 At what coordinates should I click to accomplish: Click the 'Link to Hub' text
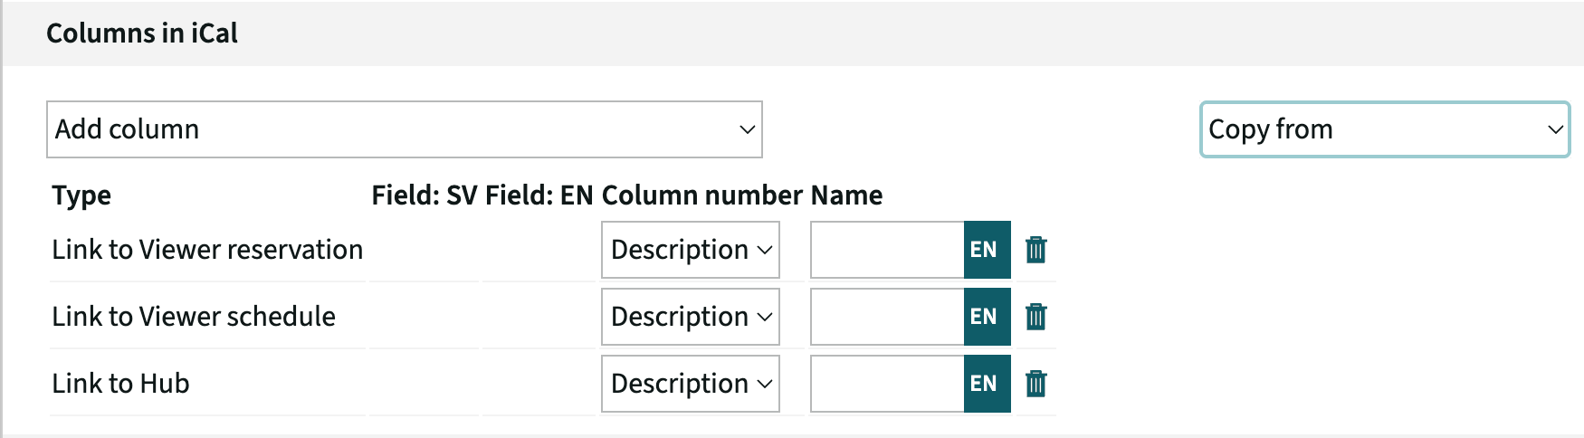coord(120,384)
